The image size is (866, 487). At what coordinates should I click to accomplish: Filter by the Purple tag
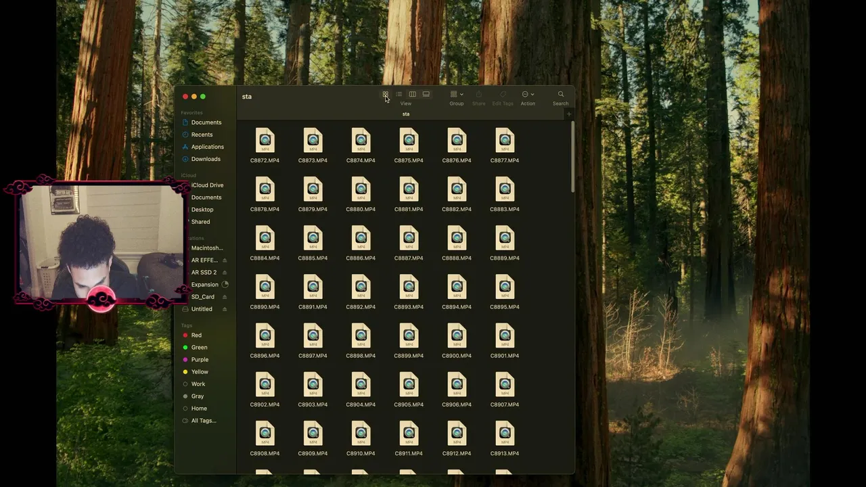click(200, 360)
